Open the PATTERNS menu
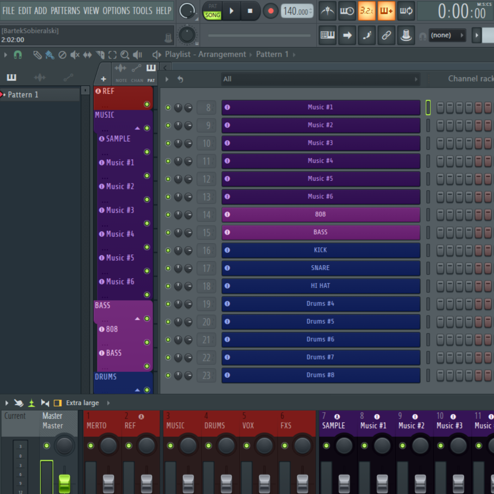The image size is (494, 494). point(65,11)
